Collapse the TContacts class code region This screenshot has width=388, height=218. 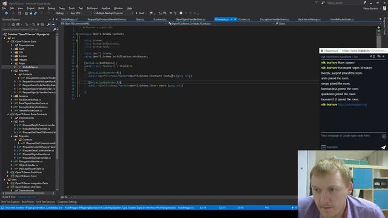(77, 66)
